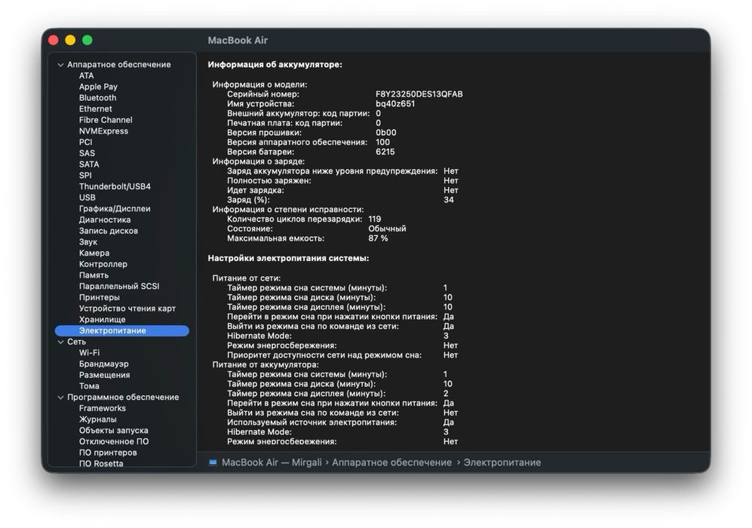Open Хранилище in the hardware list

point(102,320)
